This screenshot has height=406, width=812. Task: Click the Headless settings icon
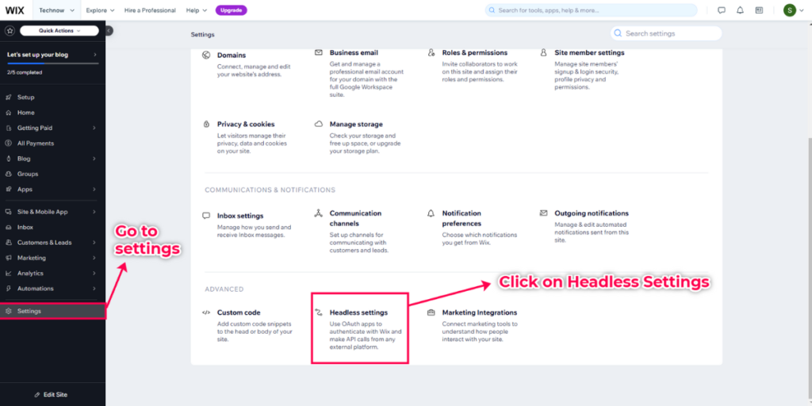[x=319, y=312]
